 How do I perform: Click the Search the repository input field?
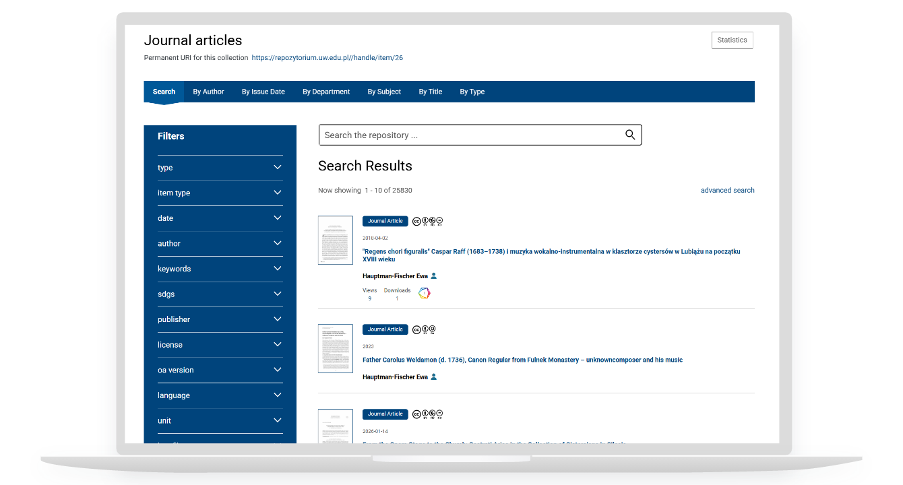pos(472,135)
